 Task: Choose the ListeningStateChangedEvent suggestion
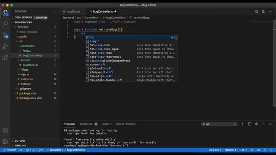point(131,61)
